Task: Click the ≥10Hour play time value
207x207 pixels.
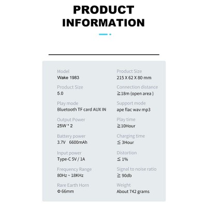Action: (126, 126)
